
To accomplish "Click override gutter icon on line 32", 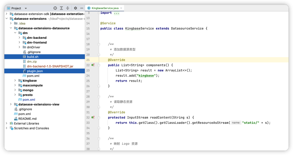I will (x=93, y=117).
